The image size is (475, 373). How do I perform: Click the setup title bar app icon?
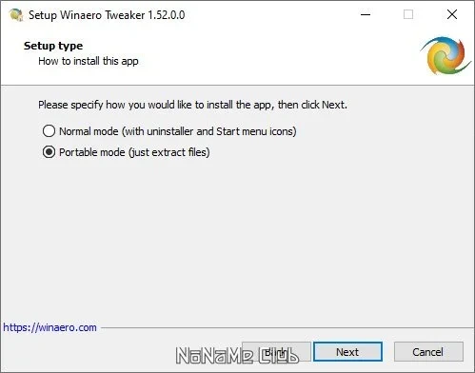click(x=16, y=15)
